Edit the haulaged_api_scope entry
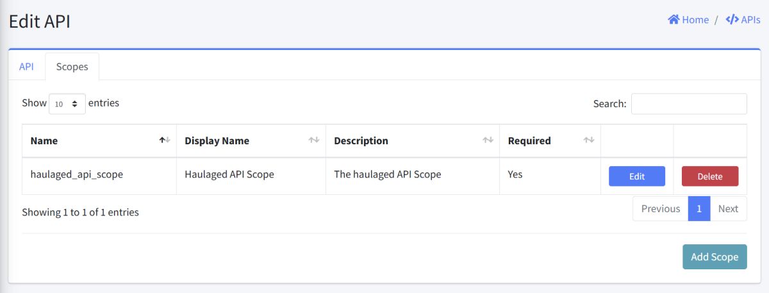 click(636, 176)
